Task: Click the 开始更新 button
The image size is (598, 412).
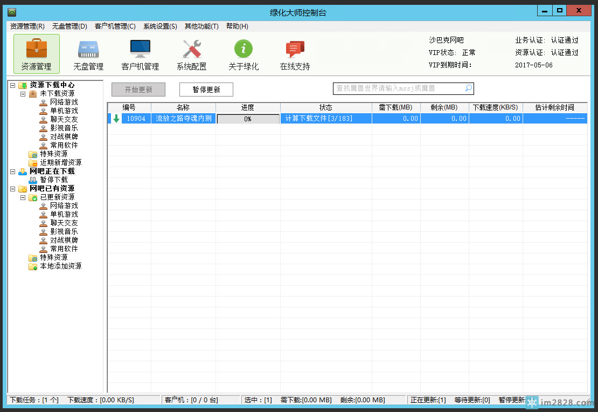Action: point(138,90)
